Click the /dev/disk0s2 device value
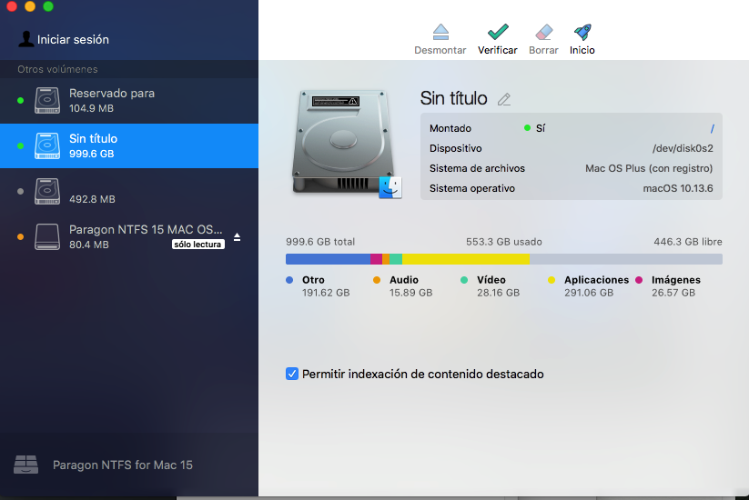Screen dimensions: 749x500 pos(683,148)
